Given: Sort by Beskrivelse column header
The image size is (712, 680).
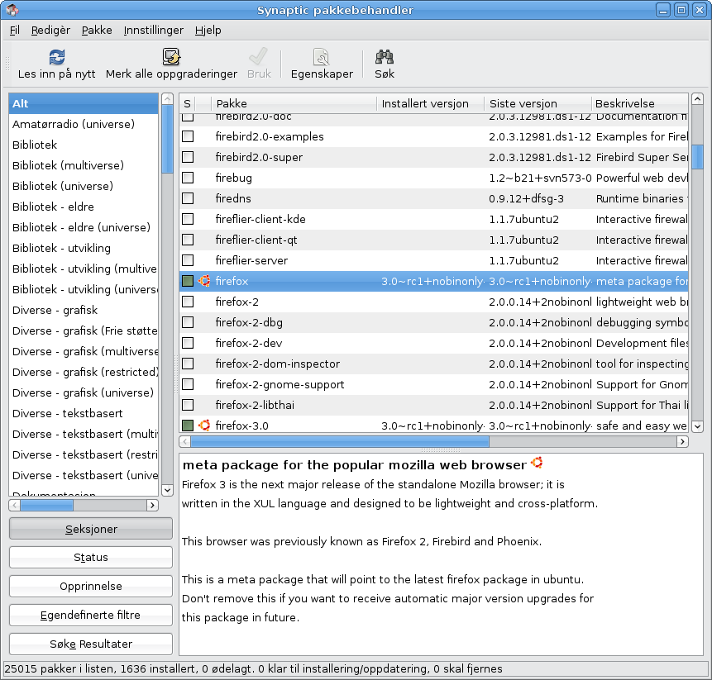Looking at the screenshot, I should 640,103.
